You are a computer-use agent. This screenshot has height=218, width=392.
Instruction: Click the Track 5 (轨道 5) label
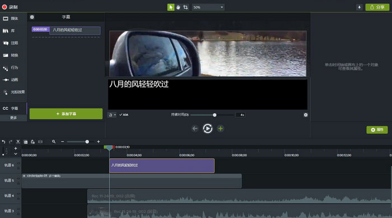pyautogui.click(x=10, y=180)
